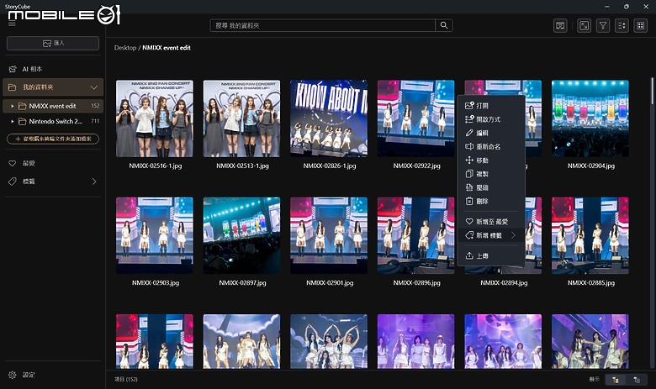Click the 152 count beside NMIXX event edit
Viewport: 656px width, 389px height.
pos(95,106)
